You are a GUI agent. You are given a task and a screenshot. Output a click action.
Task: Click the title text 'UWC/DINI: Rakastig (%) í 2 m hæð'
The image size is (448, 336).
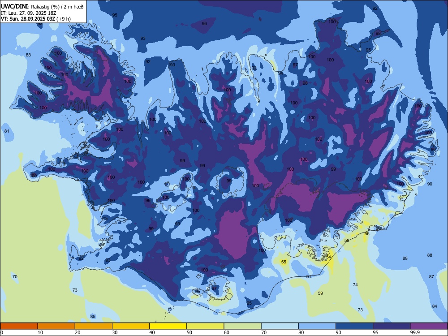click(x=42, y=7)
